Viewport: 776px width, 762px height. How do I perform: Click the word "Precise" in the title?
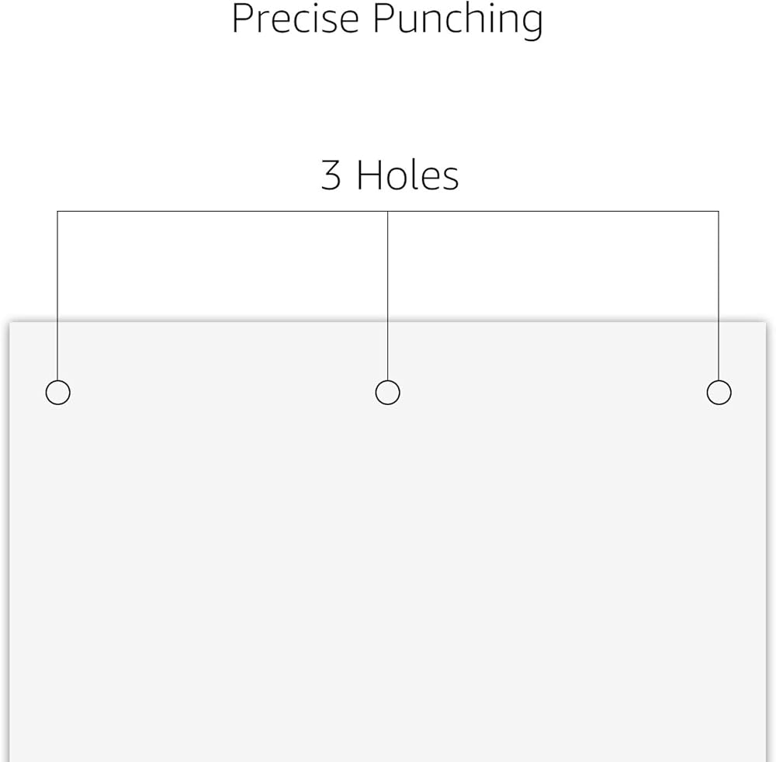297,19
